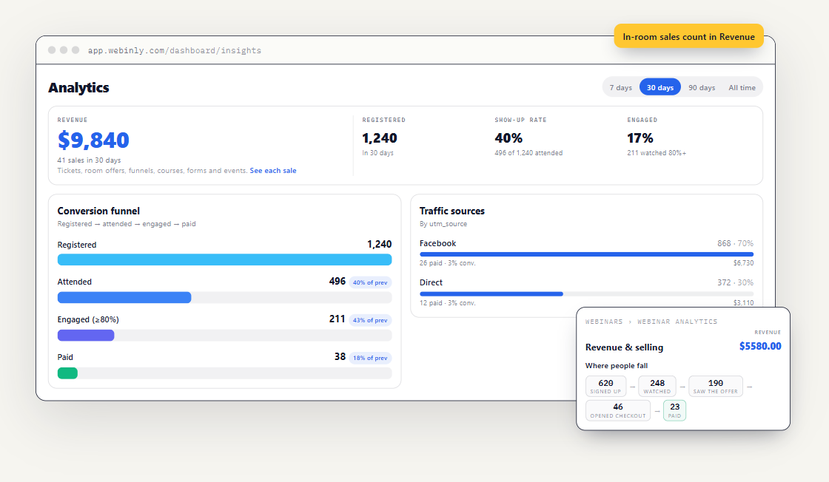Click the browser URL app.webinly.com/dashboard/insights
Image resolution: width=829 pixels, height=482 pixels.
coord(175,51)
